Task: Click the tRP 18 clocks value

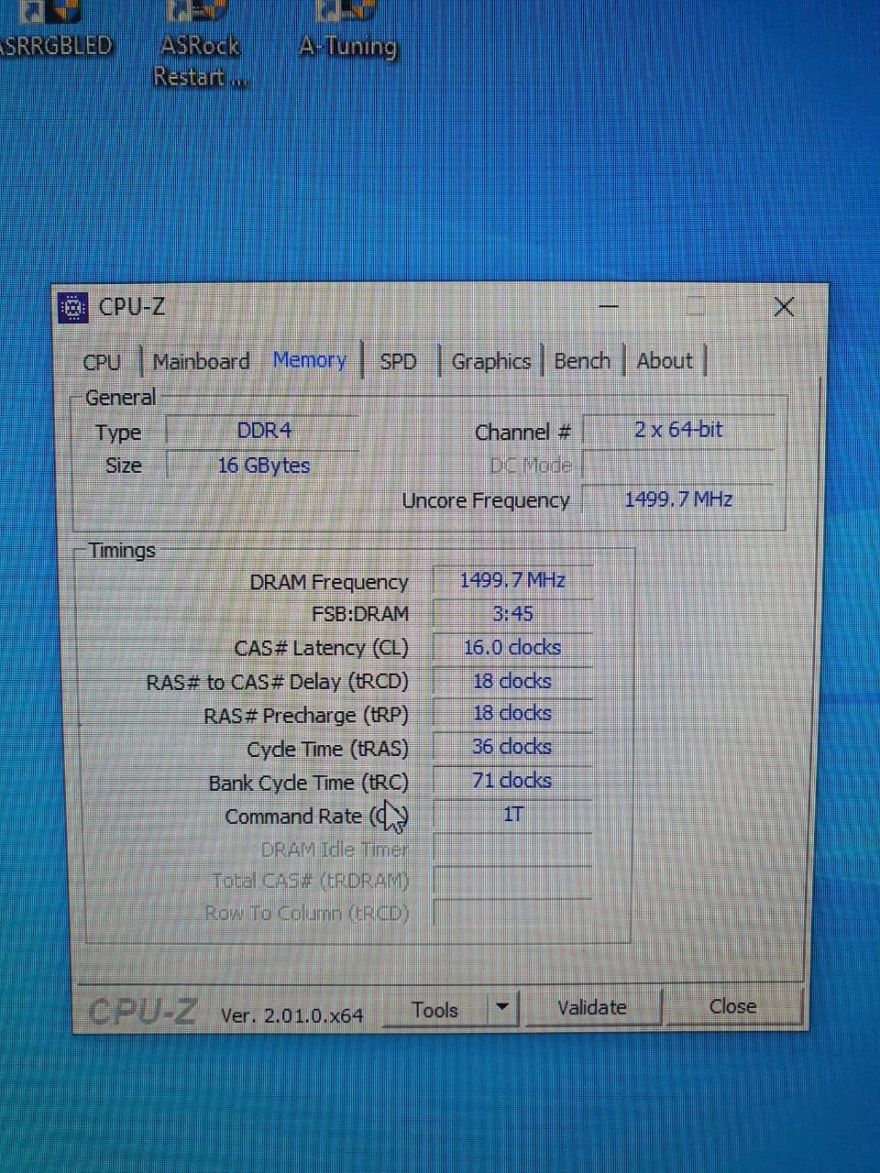Action: tap(512, 714)
